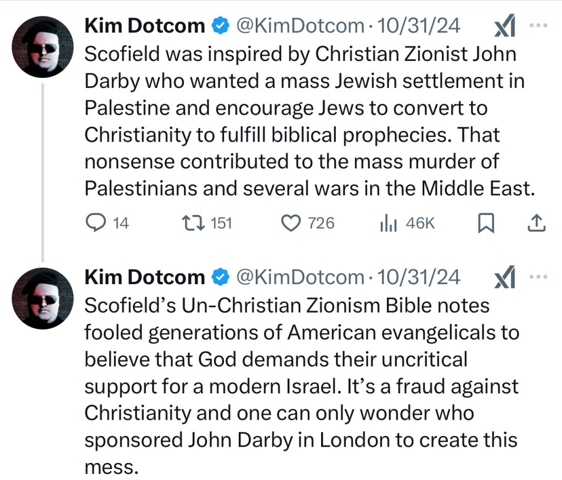Open Kim Dotcom avatar on second tweet
Screen dimensions: 562x480
pyautogui.click(x=42, y=299)
